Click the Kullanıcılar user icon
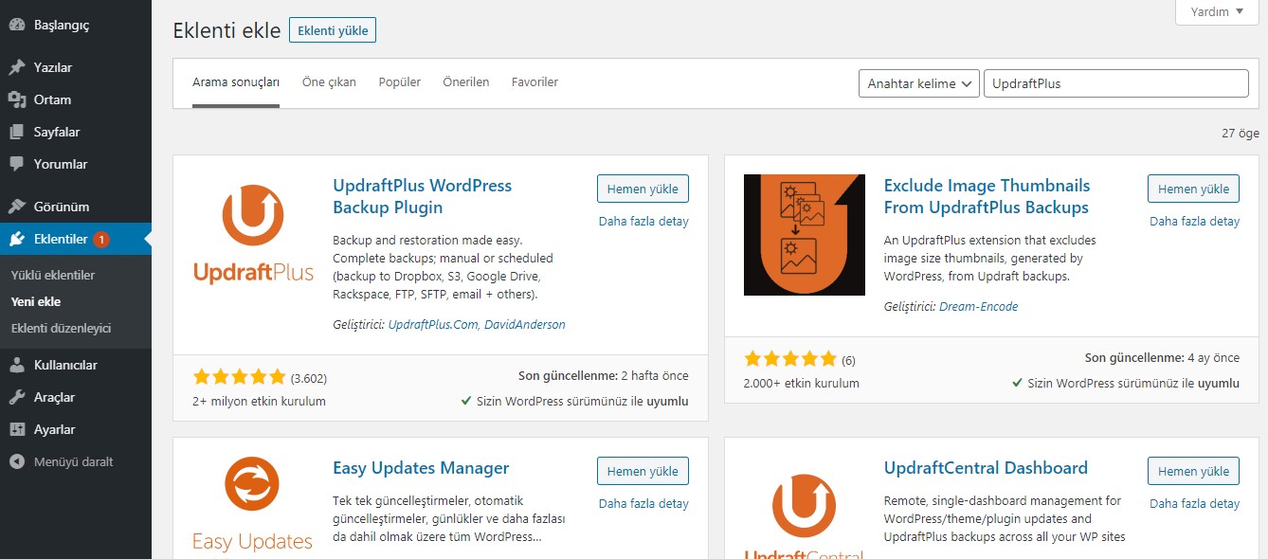 coord(17,365)
